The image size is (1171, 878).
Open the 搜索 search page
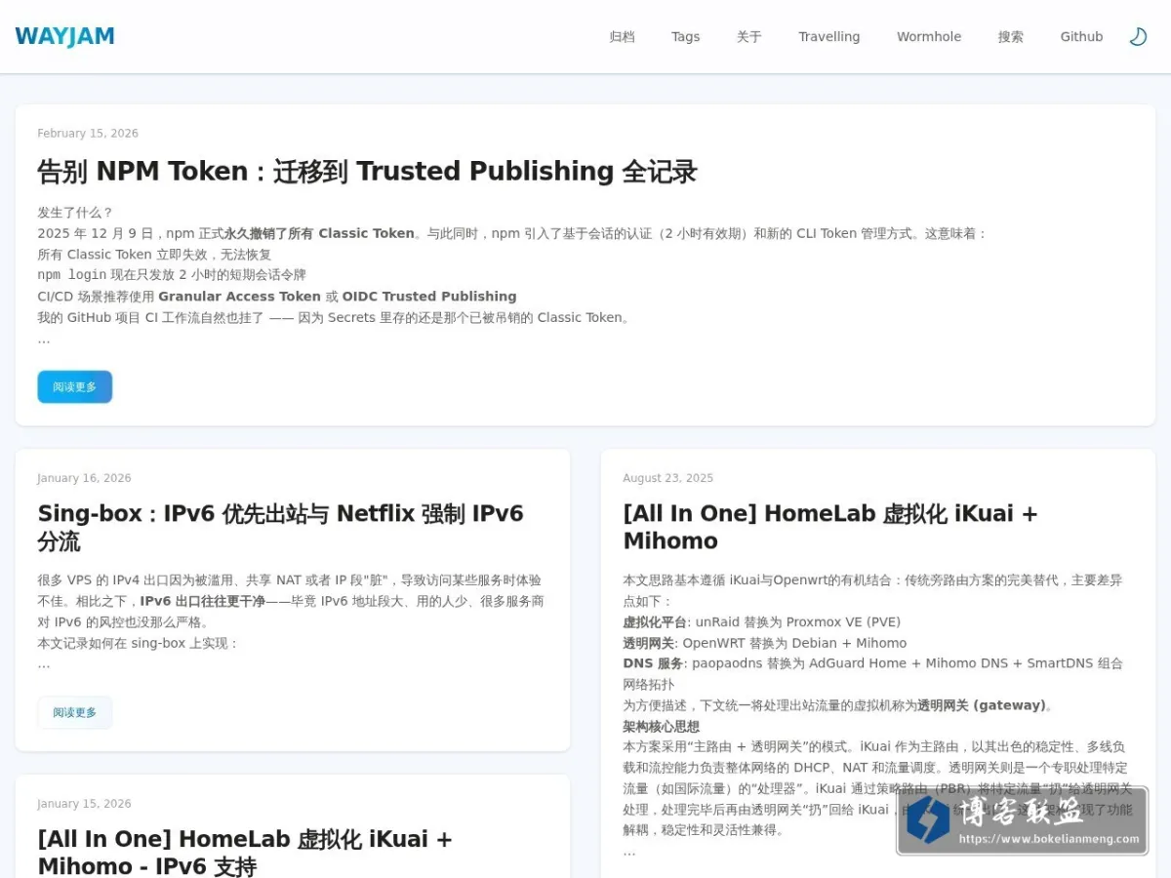click(1010, 37)
